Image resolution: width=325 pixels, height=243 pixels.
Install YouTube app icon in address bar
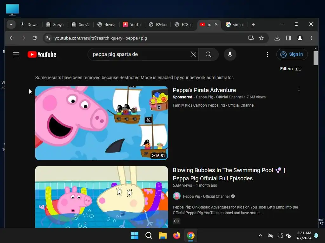click(x=251, y=38)
